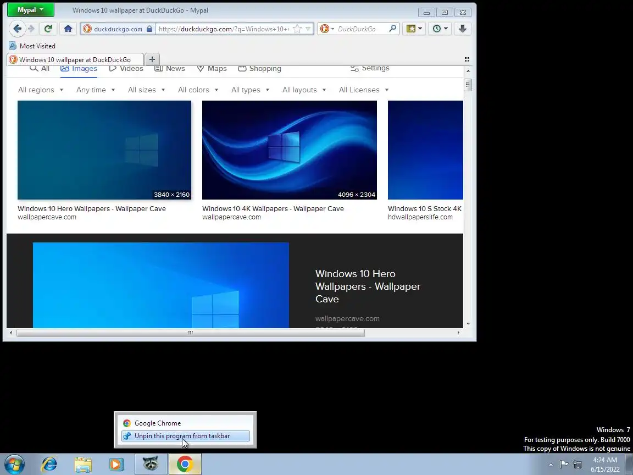Open DuckDuckGo Settings menu

click(x=370, y=68)
